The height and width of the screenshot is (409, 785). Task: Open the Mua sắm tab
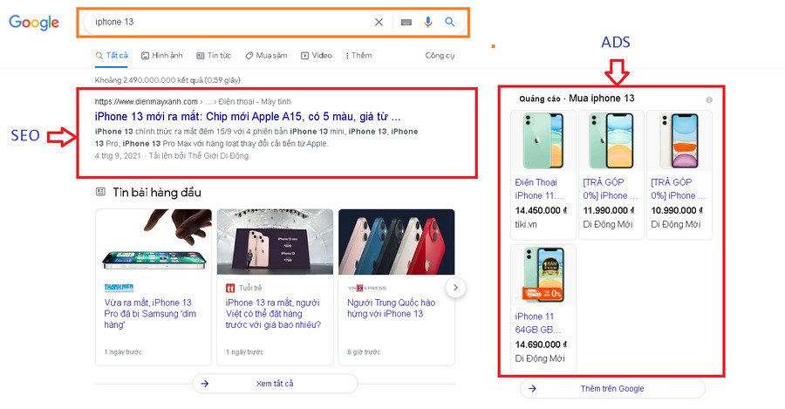(x=267, y=55)
